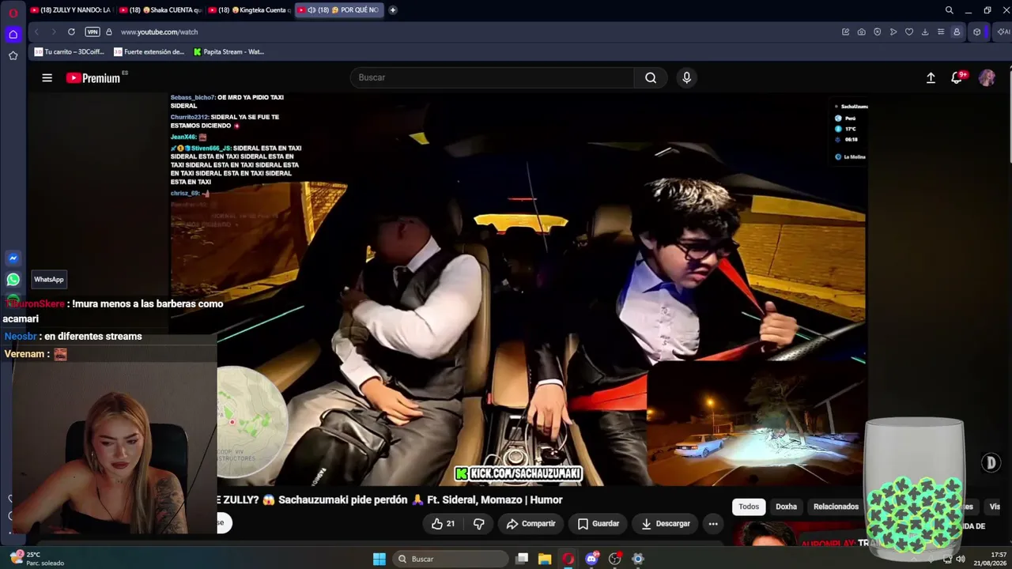Screen dimensions: 1012x569
Task: Open Messenger in Opera sidebar
Action: 13,258
